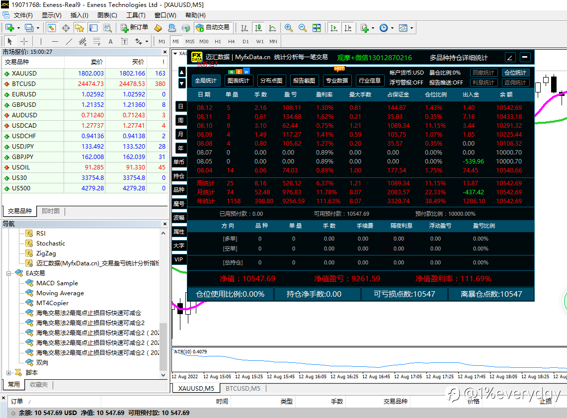Switch to line chart icon
The height and width of the screenshot is (418, 567).
coord(272,28)
